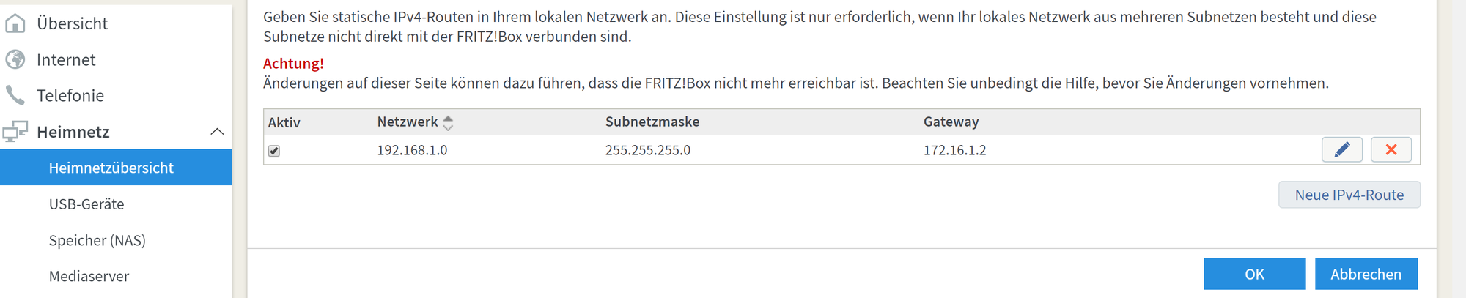The height and width of the screenshot is (298, 1466).
Task: Click the Neue IPv4-Route button
Action: 1349,195
